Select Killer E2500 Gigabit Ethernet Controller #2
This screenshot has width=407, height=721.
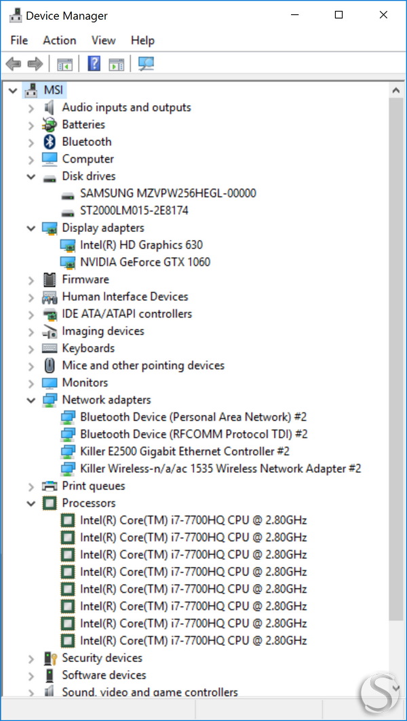[185, 452]
